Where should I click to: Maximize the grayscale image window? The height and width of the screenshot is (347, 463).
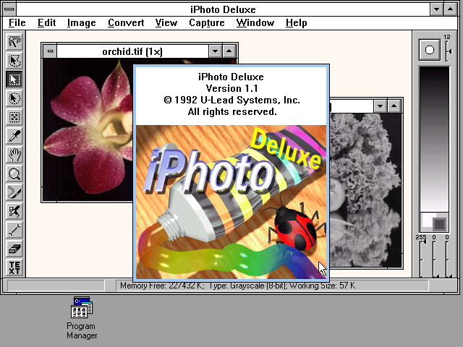pyautogui.click(x=394, y=106)
